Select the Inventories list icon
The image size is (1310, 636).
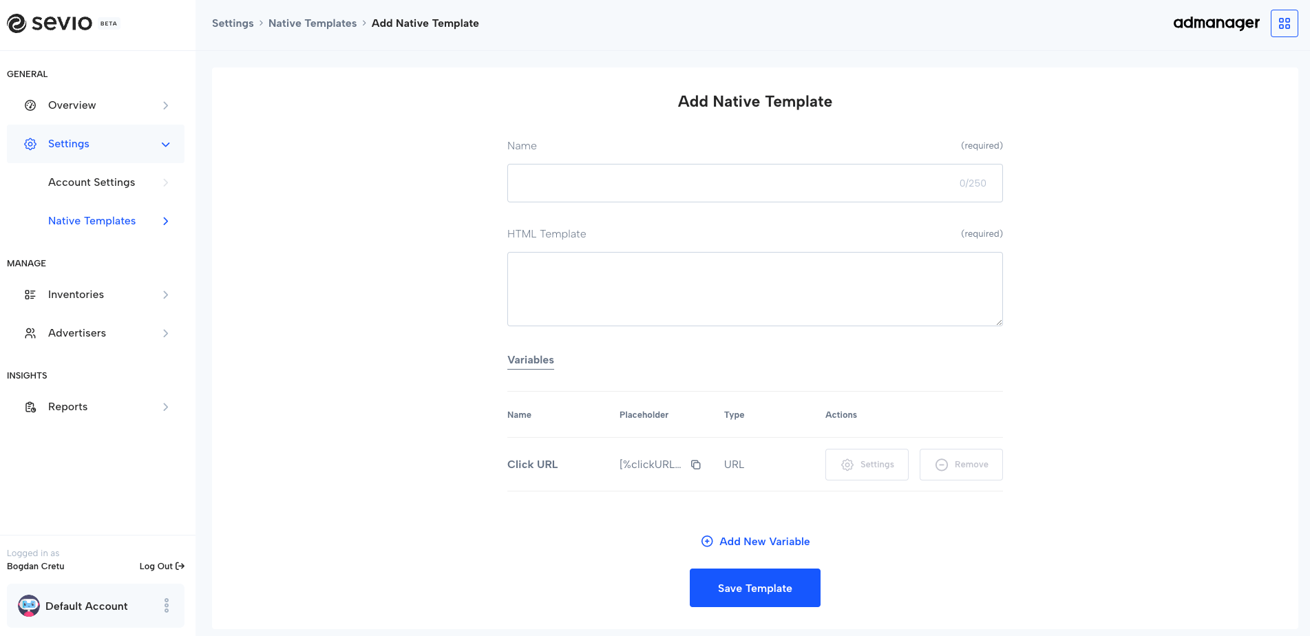coord(30,294)
